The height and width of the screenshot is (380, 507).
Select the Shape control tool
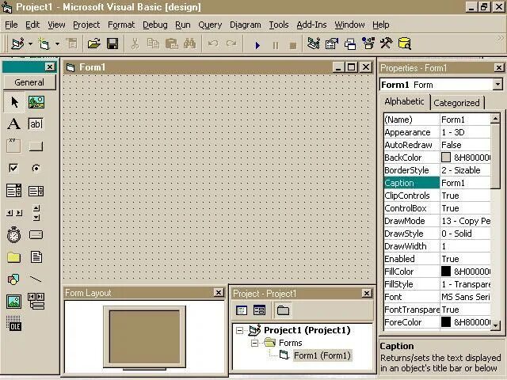[x=14, y=279]
